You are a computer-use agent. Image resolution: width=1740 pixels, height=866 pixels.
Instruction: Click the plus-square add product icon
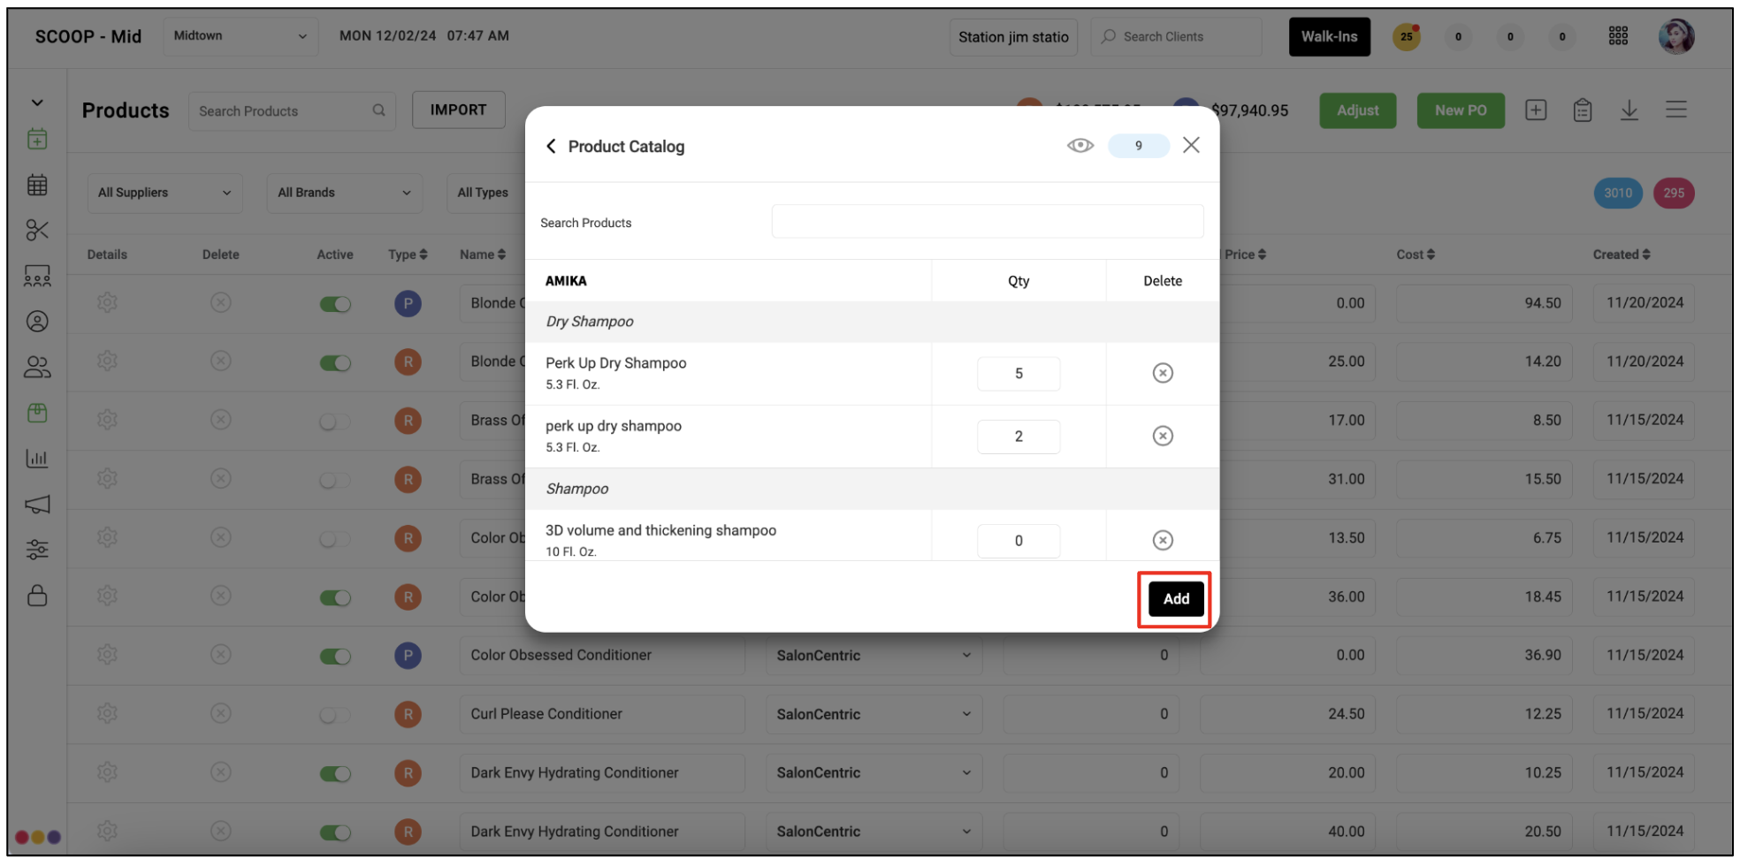coord(1536,110)
